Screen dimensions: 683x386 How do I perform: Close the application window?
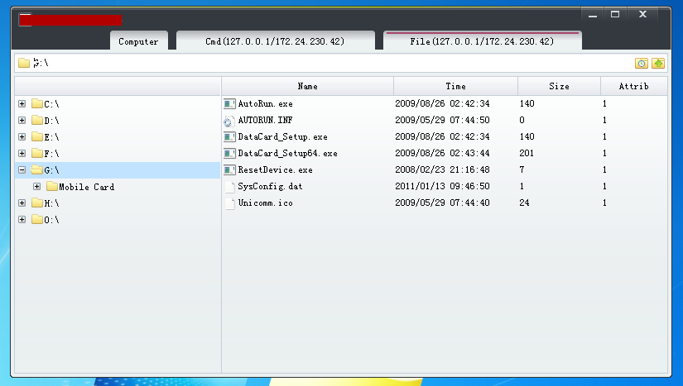tap(642, 14)
